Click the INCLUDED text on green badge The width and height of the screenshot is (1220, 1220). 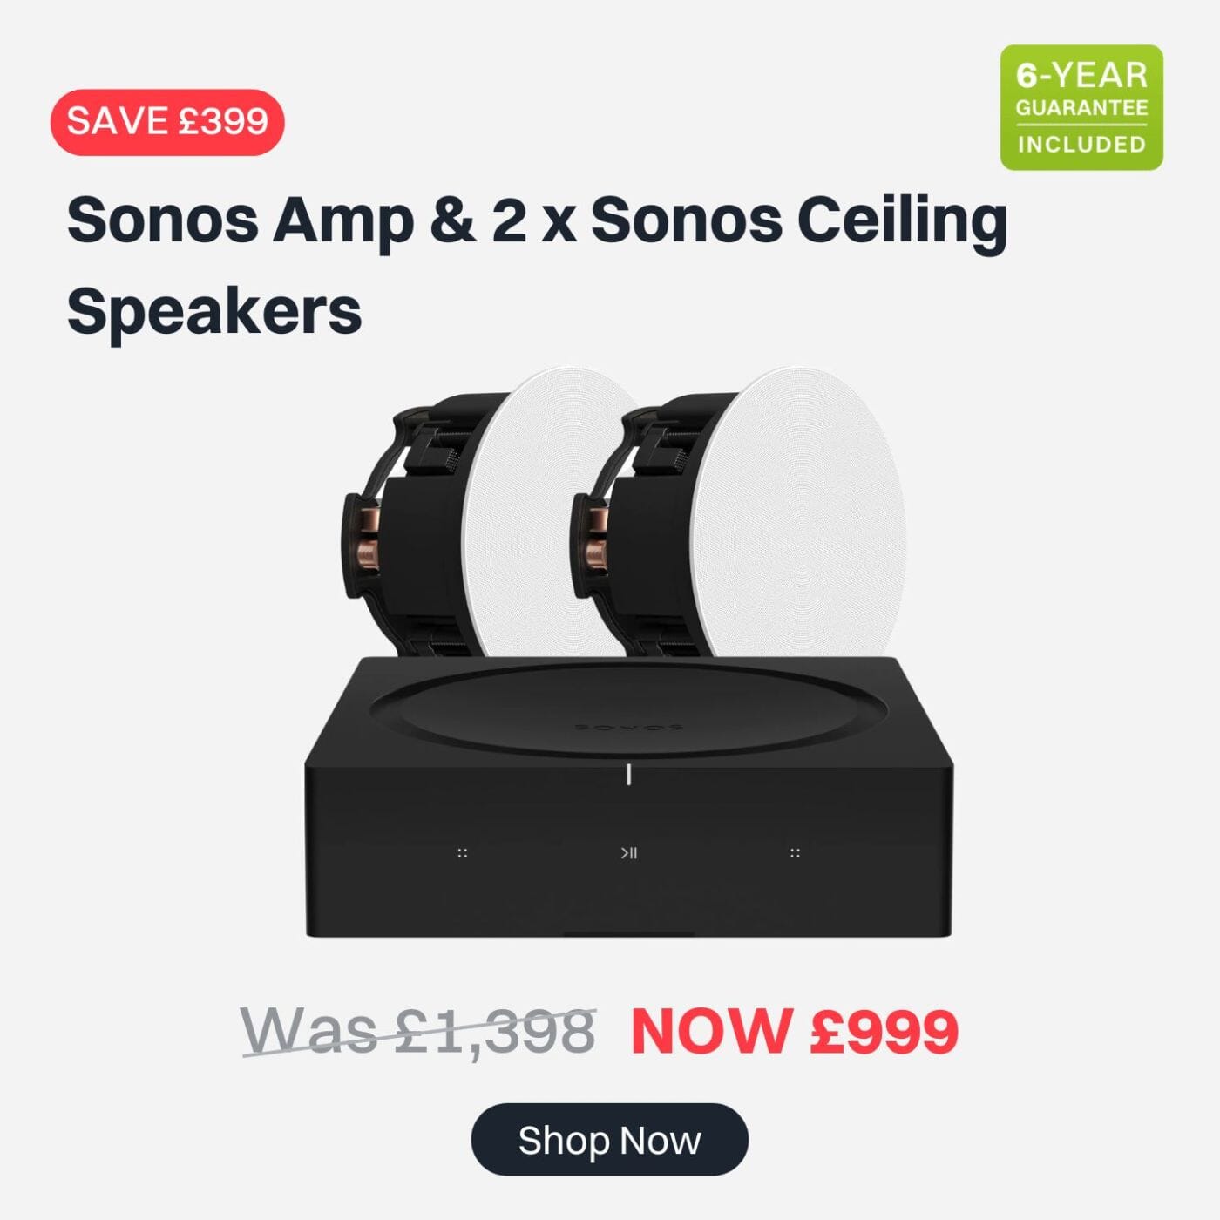point(1081,144)
